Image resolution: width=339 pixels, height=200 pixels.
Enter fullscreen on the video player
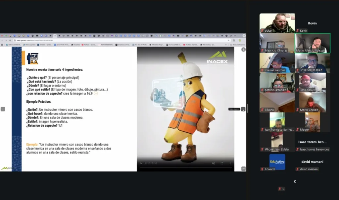221,163
